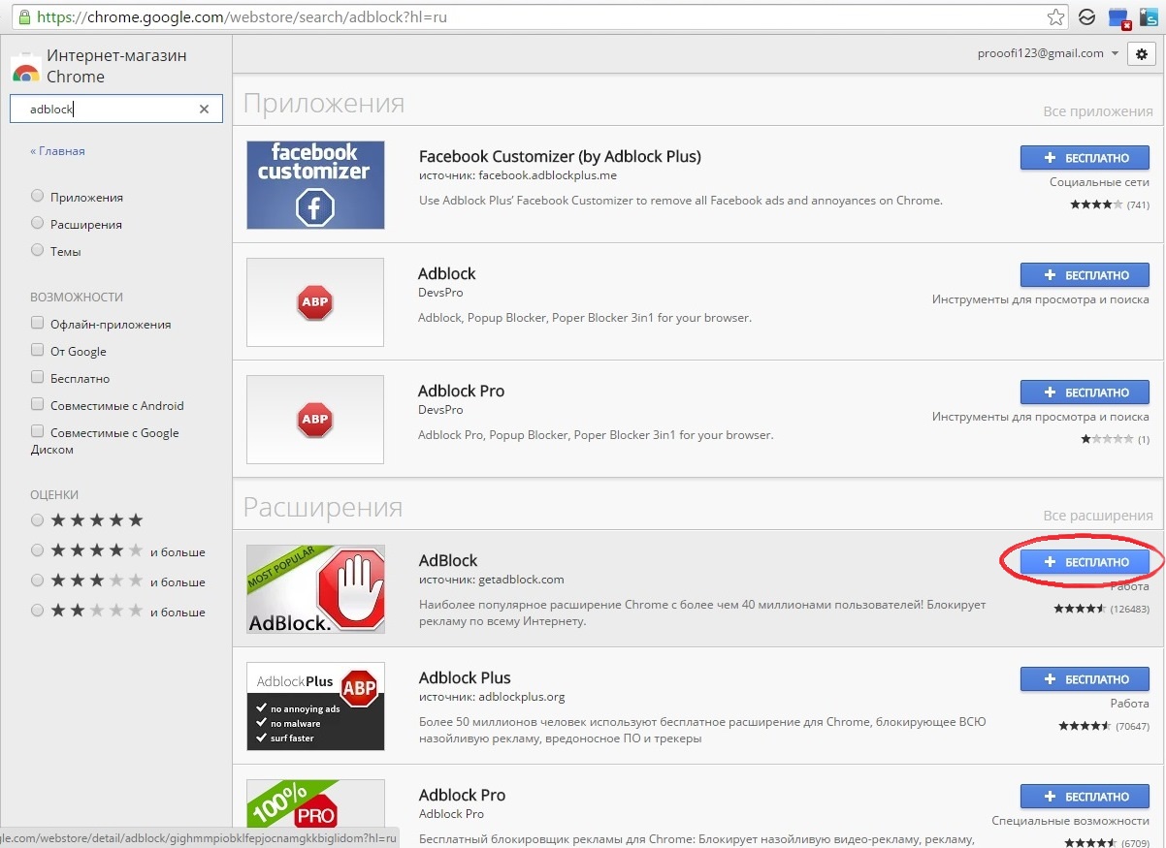The width and height of the screenshot is (1166, 848).
Task: Install Facebook Customizer with БЕСПЛАТНО button
Action: tap(1085, 157)
